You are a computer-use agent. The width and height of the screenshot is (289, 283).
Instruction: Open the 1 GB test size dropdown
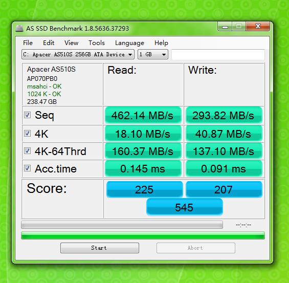pos(153,54)
